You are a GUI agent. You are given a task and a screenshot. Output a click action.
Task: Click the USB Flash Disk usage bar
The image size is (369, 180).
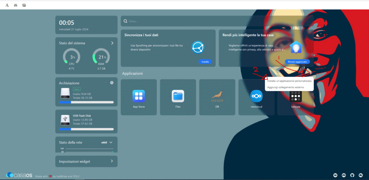click(86, 129)
